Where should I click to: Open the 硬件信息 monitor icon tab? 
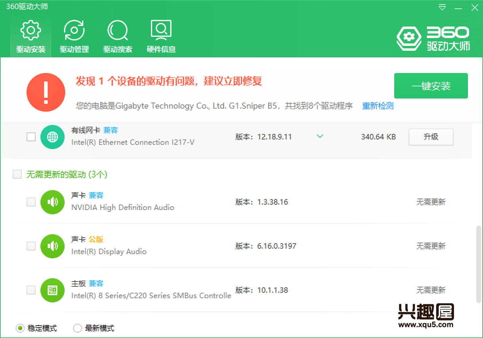pos(161,37)
